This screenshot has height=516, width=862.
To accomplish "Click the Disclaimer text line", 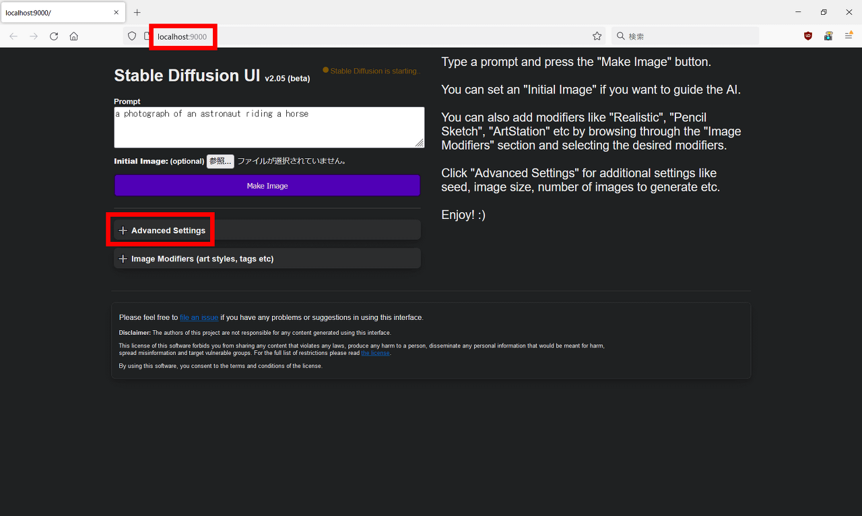I will coord(255,333).
